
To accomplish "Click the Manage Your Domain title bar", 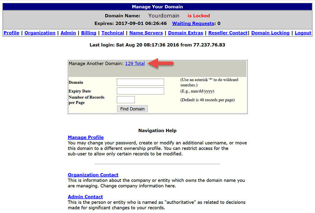I will click(157, 7).
